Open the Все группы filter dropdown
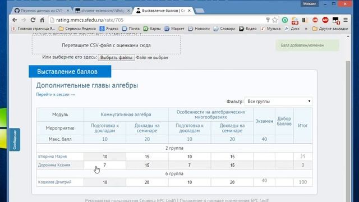Image resolution: width=359 pixels, height=202 pixels. click(x=278, y=101)
